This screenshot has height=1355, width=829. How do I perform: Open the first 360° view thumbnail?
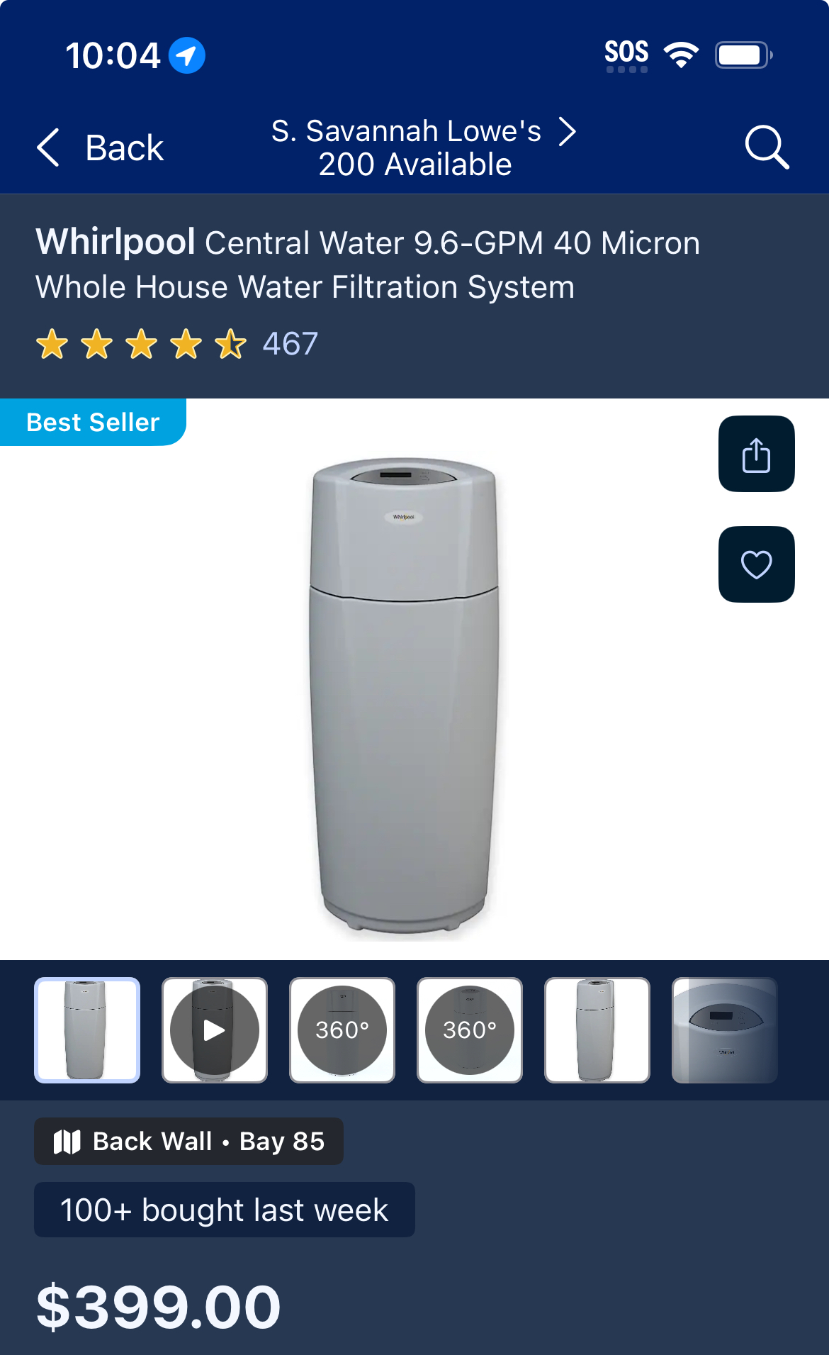(342, 1030)
